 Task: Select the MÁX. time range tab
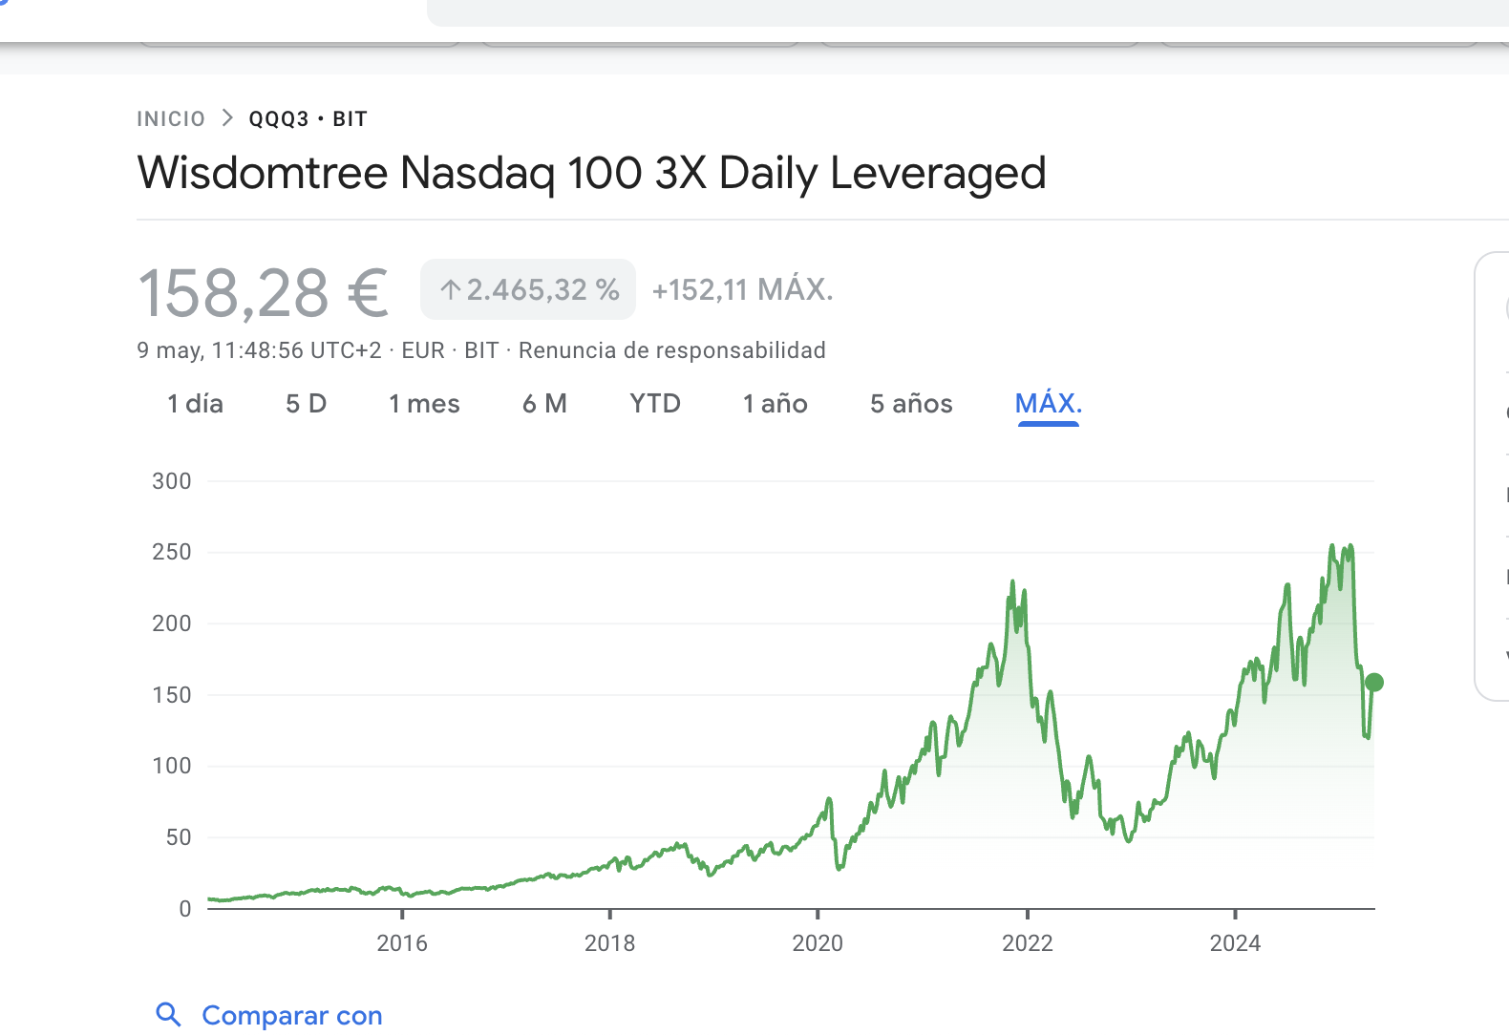coord(1049,404)
